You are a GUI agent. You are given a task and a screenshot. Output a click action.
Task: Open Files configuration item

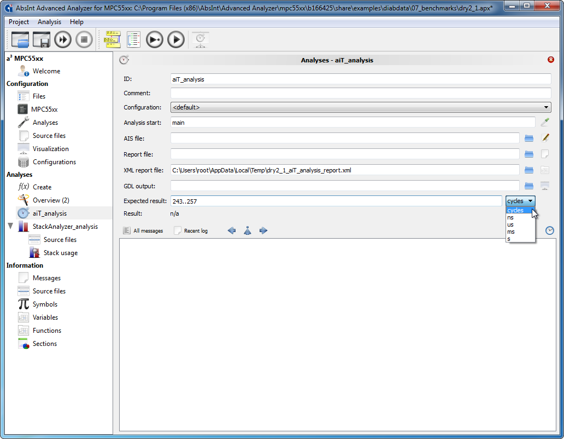[x=39, y=96]
